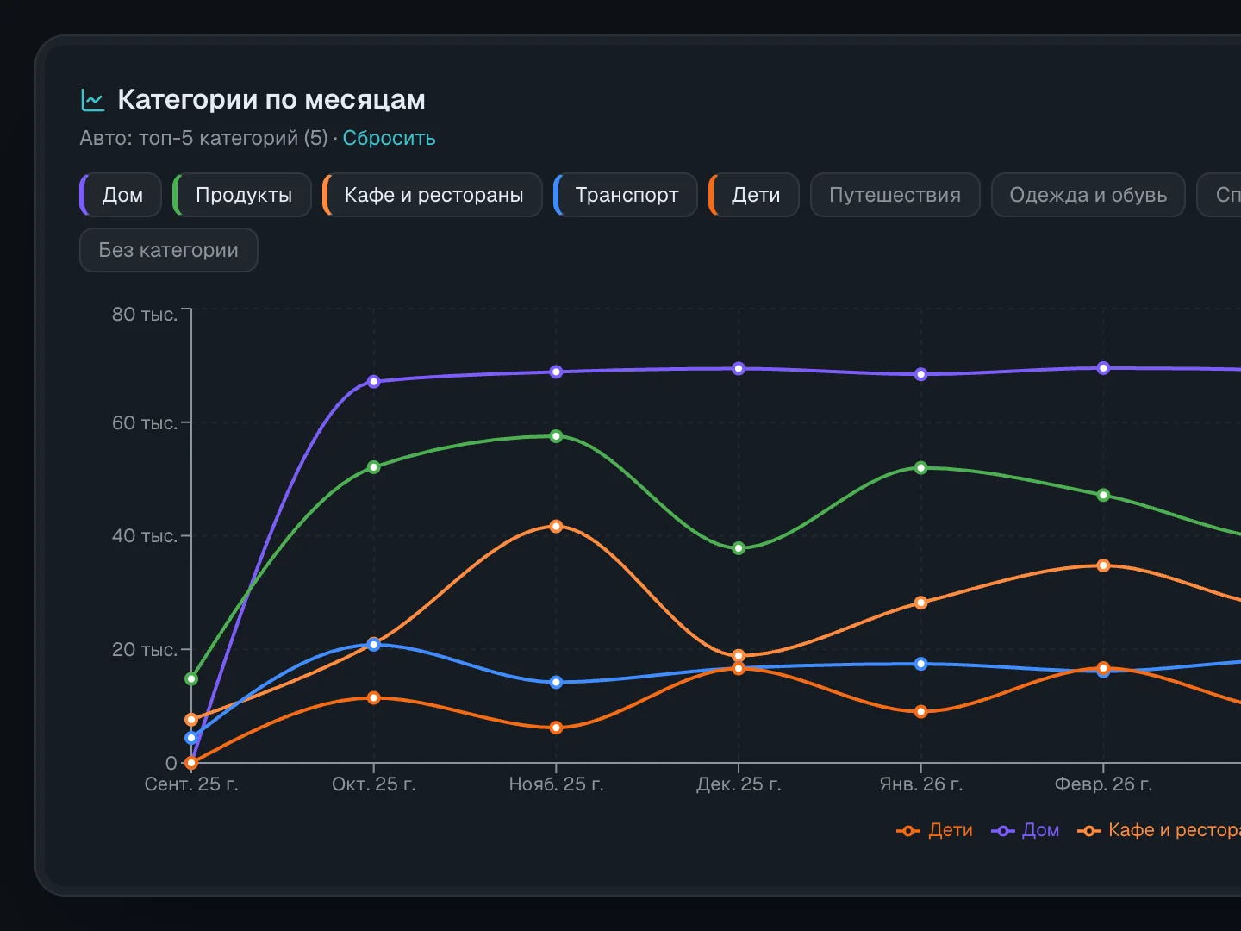The height and width of the screenshot is (931, 1241).
Task: Click the Дети orange legend marker icon
Action: (x=908, y=831)
